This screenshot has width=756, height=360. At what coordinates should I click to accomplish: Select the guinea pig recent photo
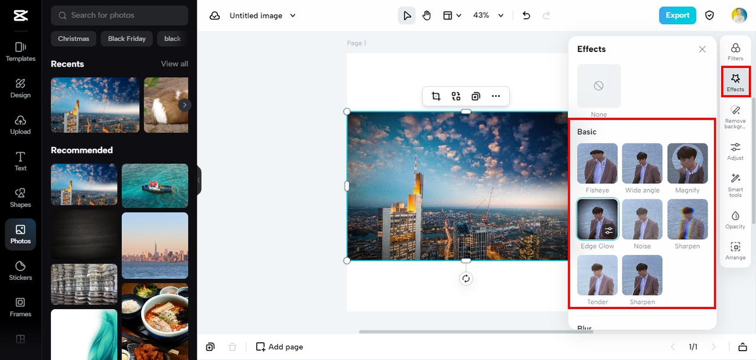tap(166, 105)
